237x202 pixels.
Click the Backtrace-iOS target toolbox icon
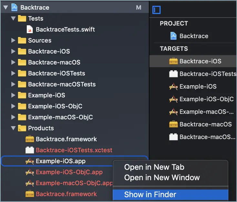tap(173, 61)
